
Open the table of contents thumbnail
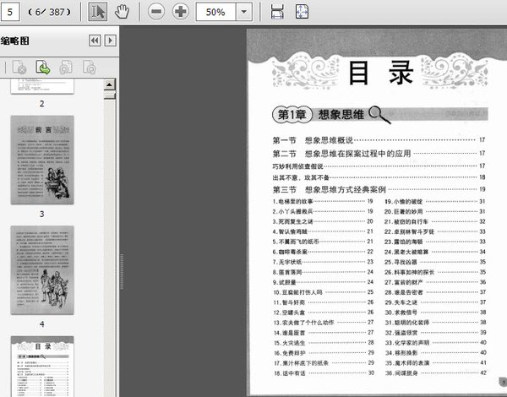[42, 367]
